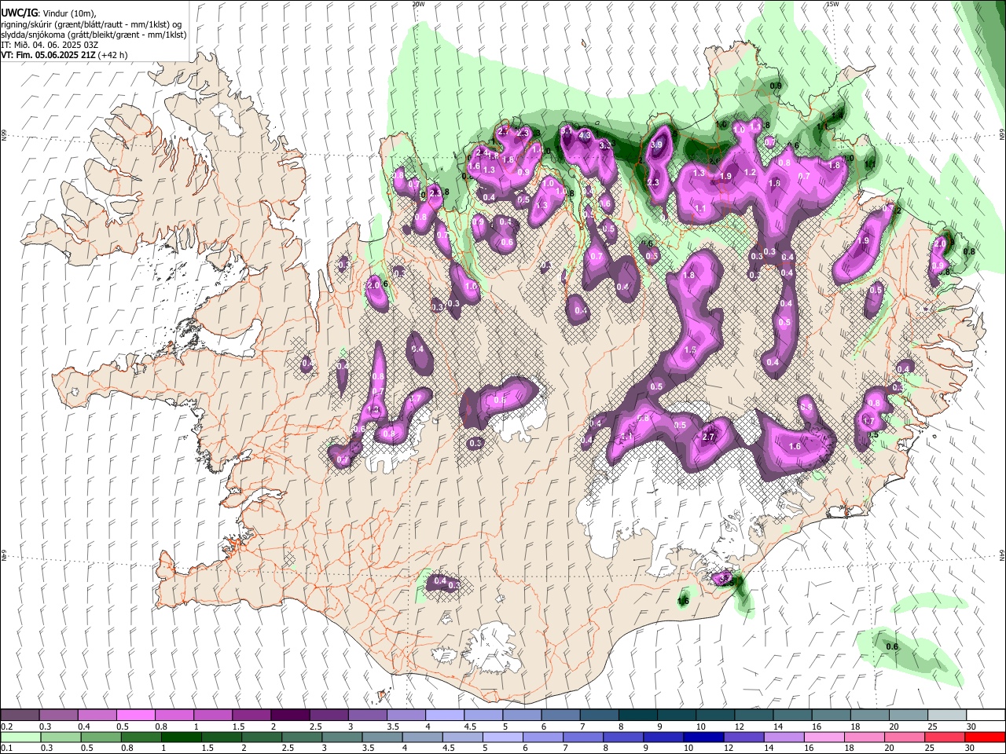Click the pink 18–20 swatch in lower legend
The height and width of the screenshot is (754, 1006).
[863, 737]
